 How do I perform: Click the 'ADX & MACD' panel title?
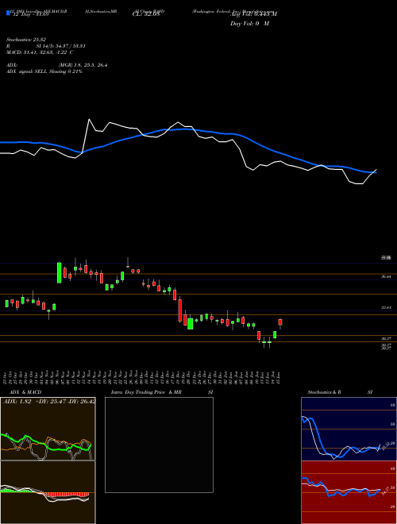pyautogui.click(x=25, y=392)
